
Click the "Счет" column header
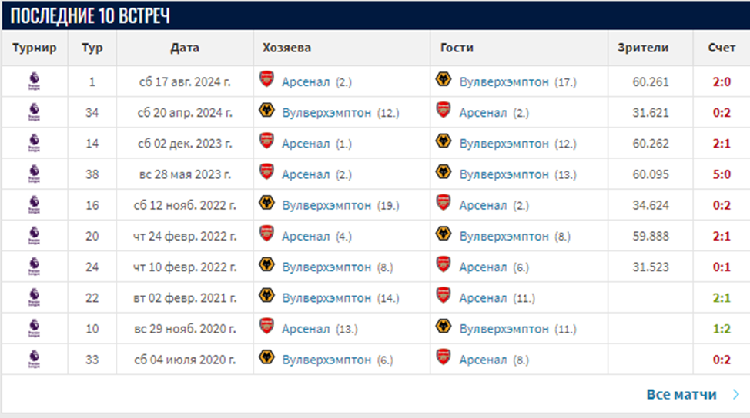point(722,48)
